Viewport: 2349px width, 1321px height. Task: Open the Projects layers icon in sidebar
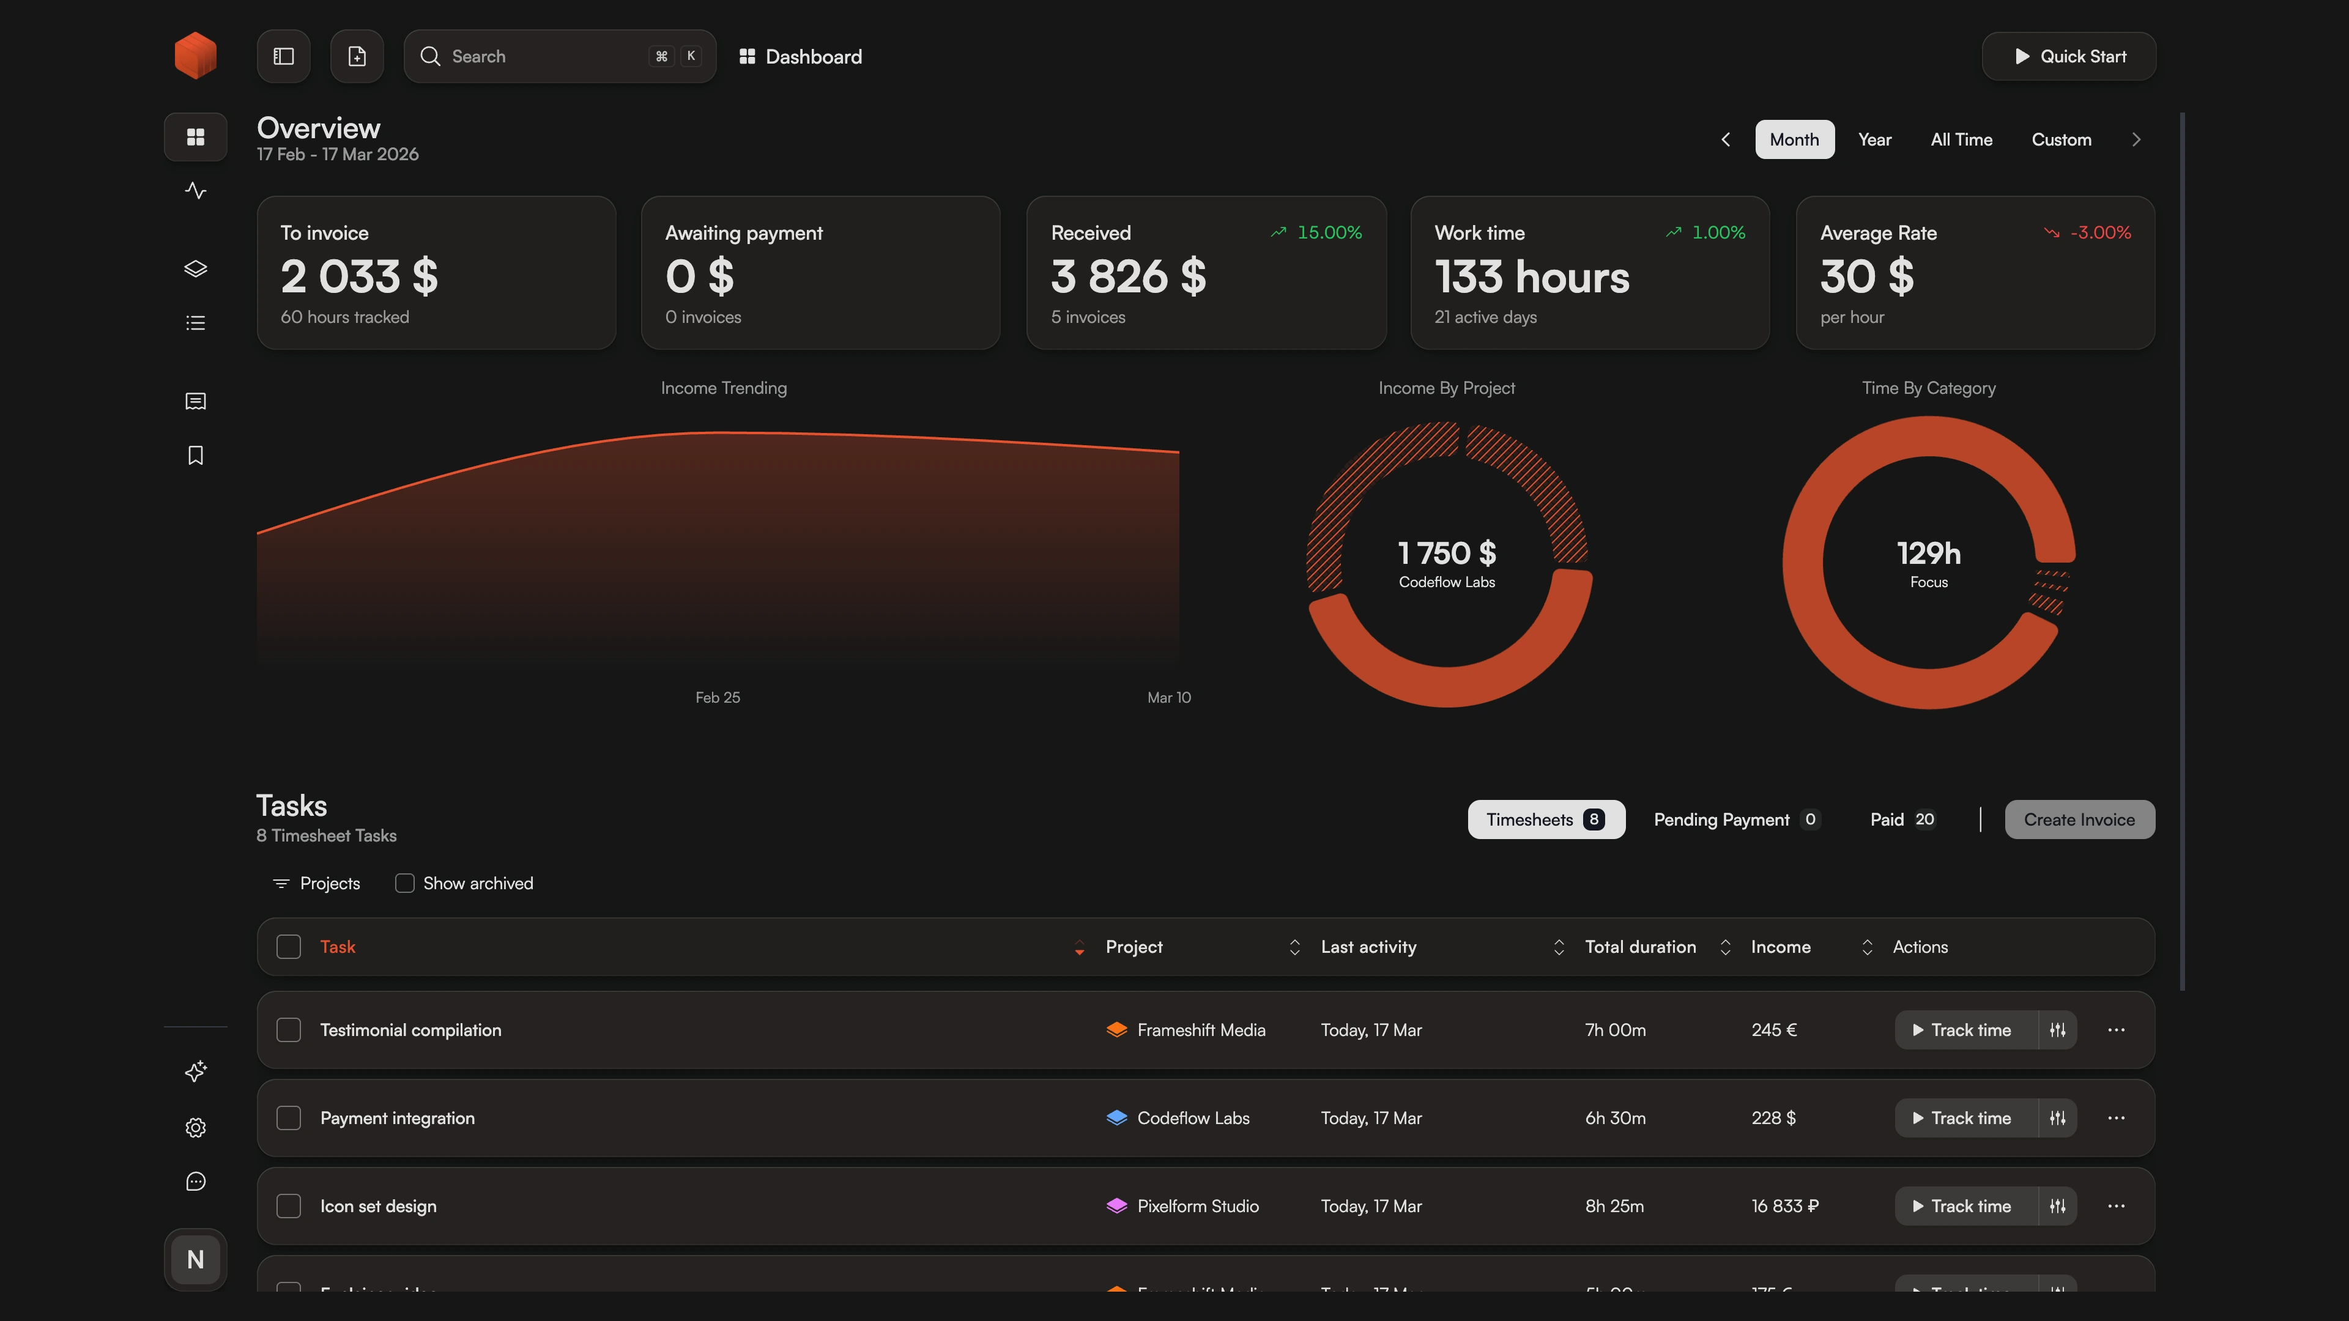click(x=195, y=268)
